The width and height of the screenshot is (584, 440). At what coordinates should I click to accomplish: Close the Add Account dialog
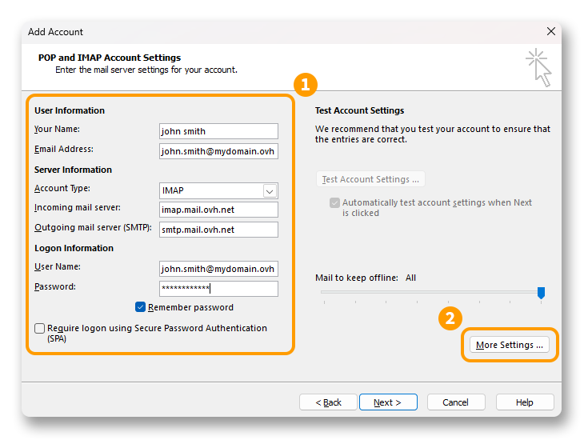pos(550,32)
